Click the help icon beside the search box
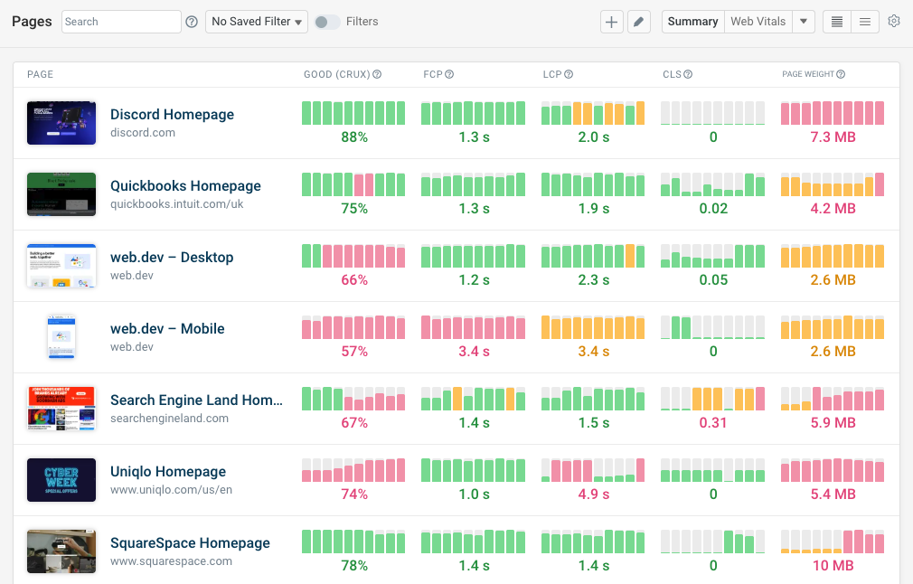The image size is (913, 584). [x=192, y=21]
